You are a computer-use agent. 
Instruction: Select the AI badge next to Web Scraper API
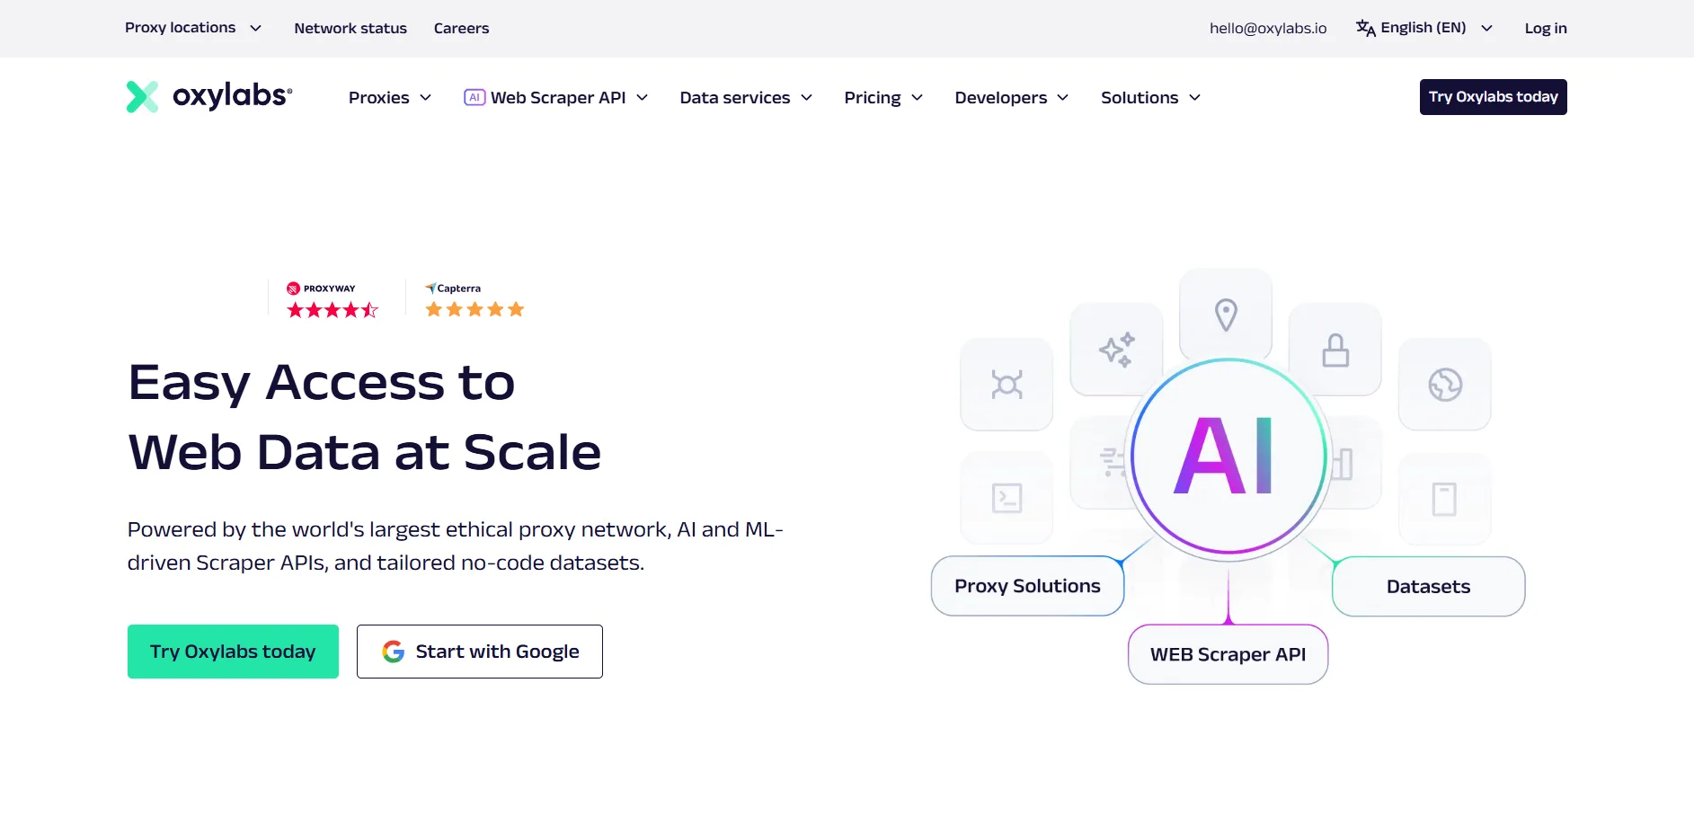(x=474, y=97)
